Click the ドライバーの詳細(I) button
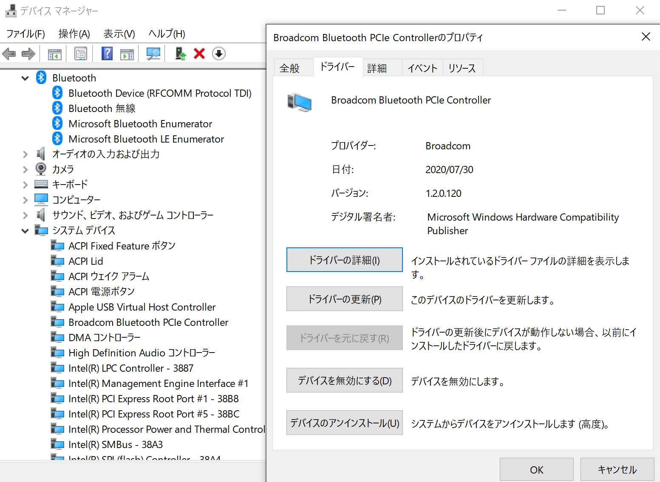 coord(345,260)
